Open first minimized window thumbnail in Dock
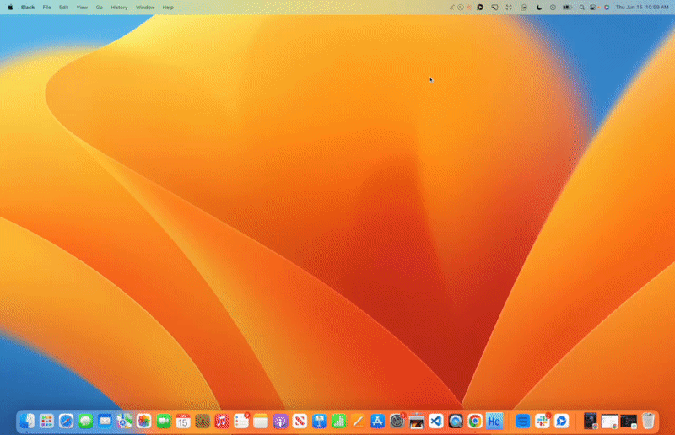The height and width of the screenshot is (435, 675). 590,421
